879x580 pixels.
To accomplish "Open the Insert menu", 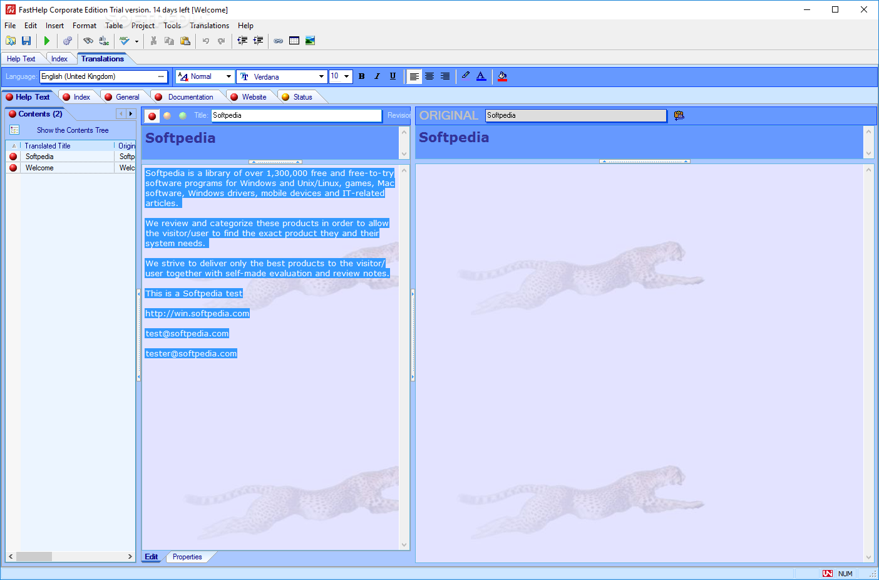I will click(54, 26).
